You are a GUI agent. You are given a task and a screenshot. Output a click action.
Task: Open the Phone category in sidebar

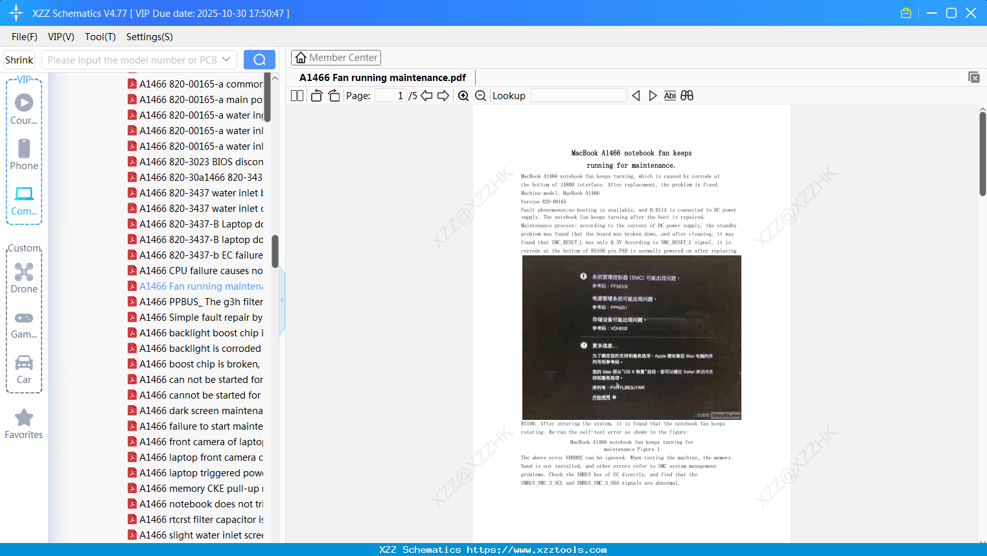(24, 155)
